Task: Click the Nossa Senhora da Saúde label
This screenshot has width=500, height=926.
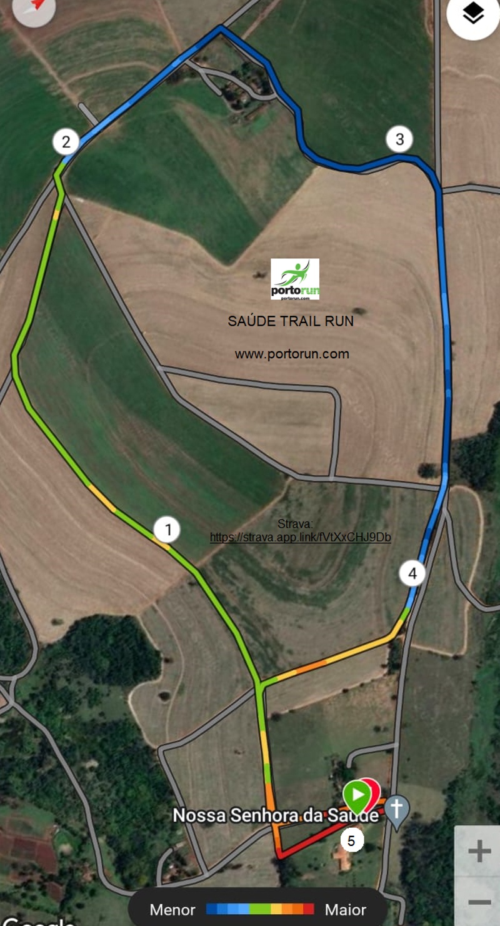Action: [x=276, y=816]
